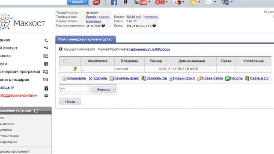
Task: Open the YouTube toolbar icon
Action: (140, 2)
